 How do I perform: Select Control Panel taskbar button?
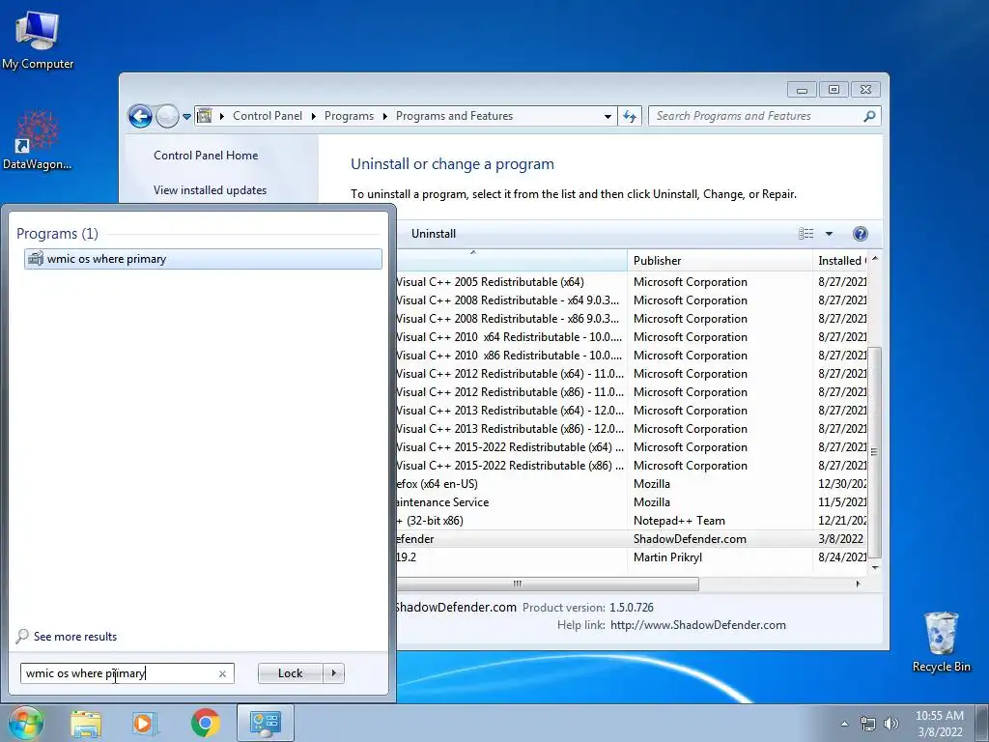coord(265,723)
